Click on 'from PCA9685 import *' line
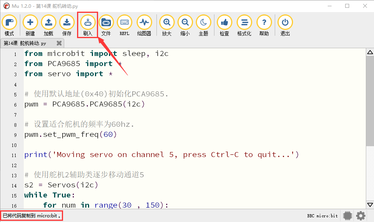374x222 pixels. coord(73,64)
